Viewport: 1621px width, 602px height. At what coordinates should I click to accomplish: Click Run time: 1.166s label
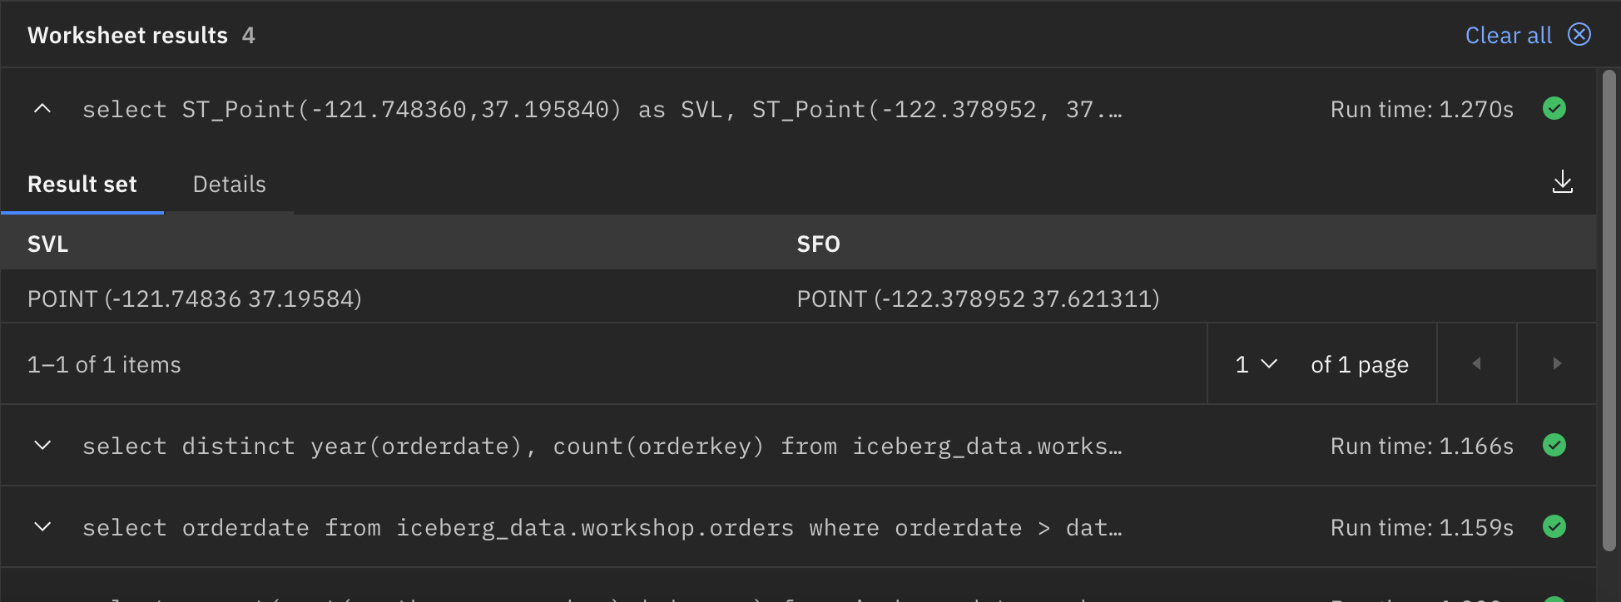pyautogui.click(x=1421, y=446)
